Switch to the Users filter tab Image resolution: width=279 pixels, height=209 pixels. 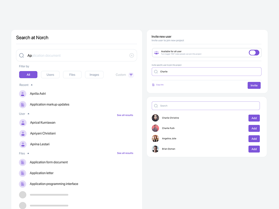50,75
